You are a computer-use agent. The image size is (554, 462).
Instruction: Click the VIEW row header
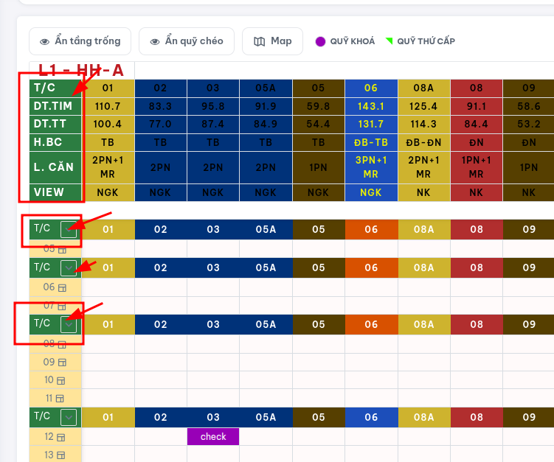point(55,193)
